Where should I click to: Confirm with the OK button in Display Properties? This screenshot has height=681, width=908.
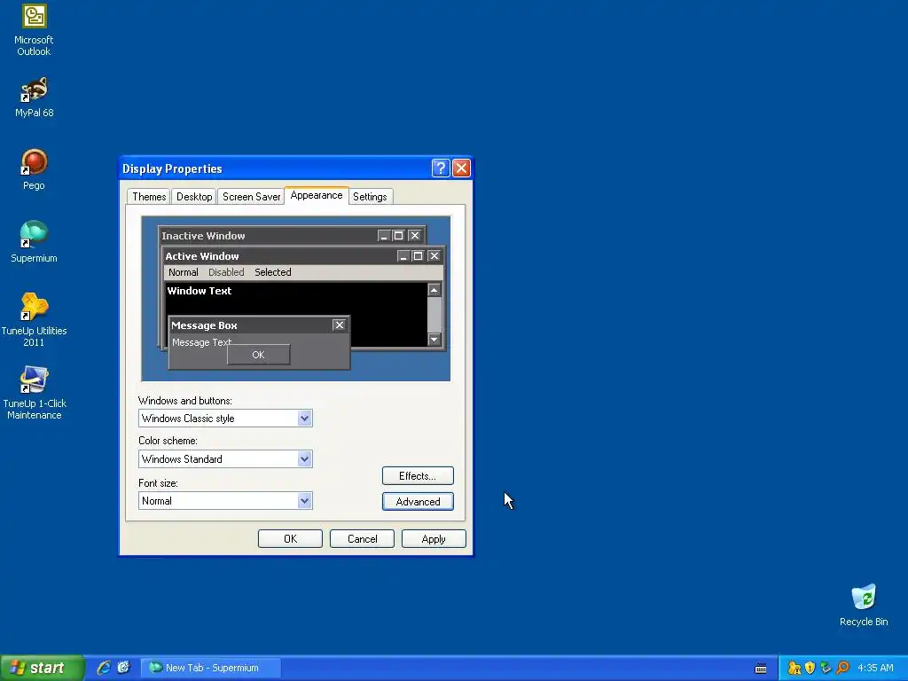(290, 538)
